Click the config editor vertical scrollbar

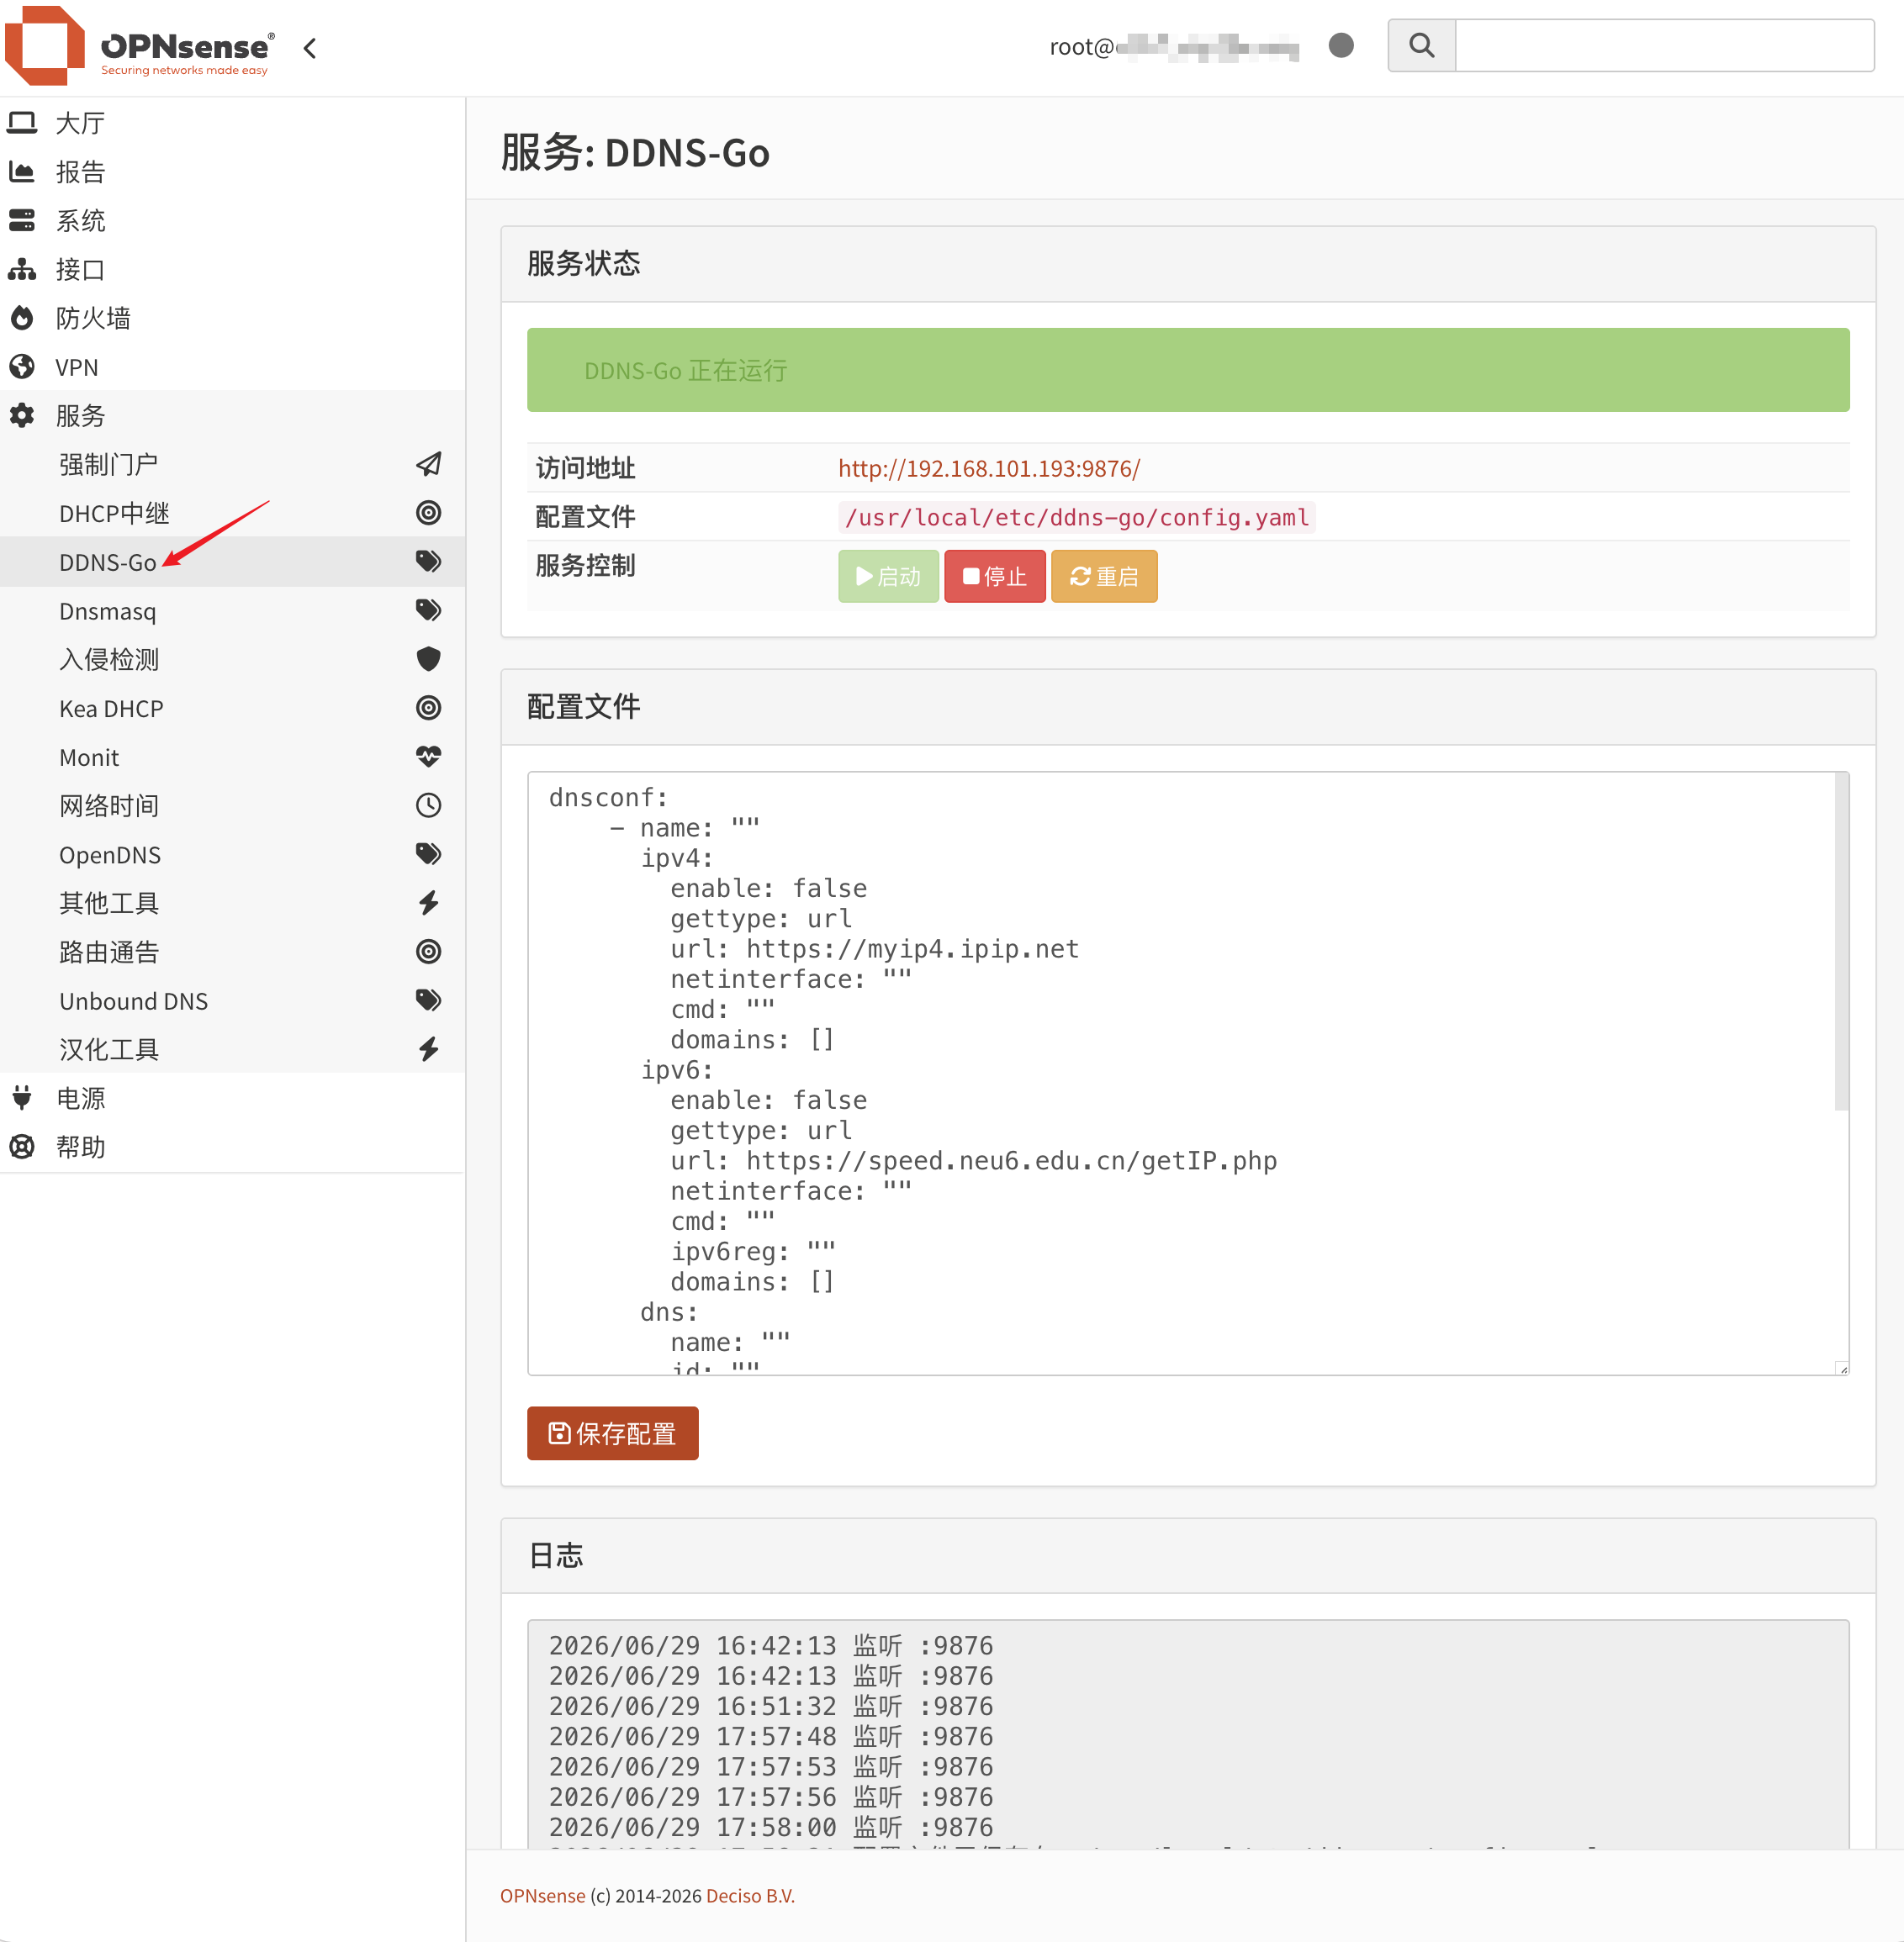pyautogui.click(x=1842, y=942)
